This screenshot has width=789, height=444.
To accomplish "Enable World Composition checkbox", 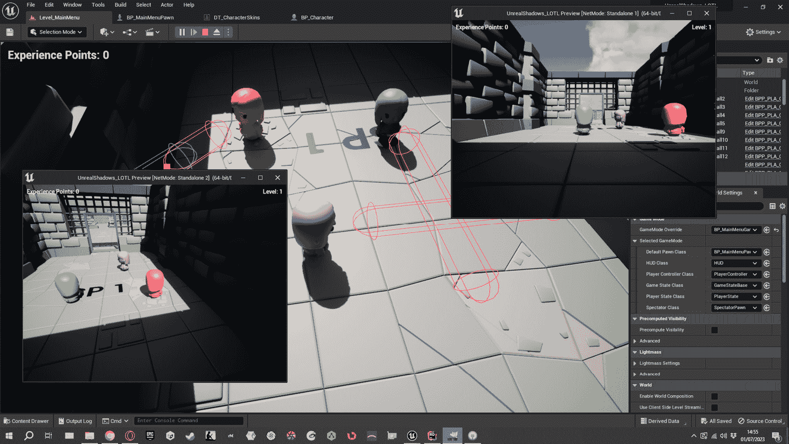I will 714,397.
